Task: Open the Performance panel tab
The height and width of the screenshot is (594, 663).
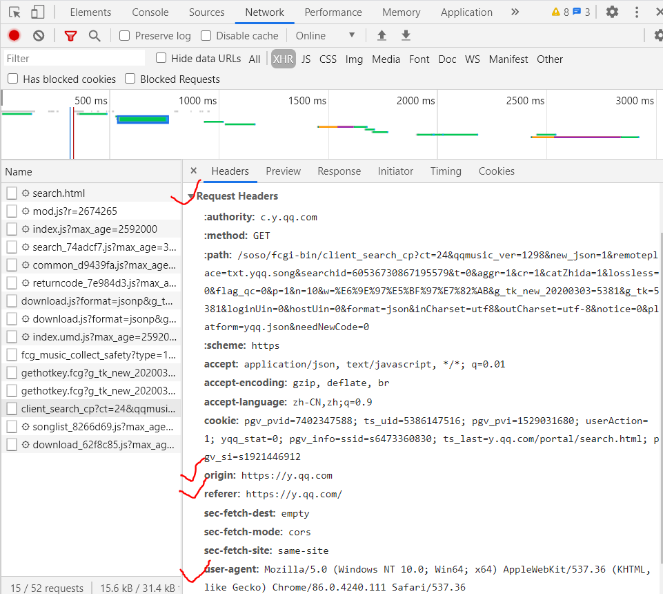Action: (x=333, y=12)
